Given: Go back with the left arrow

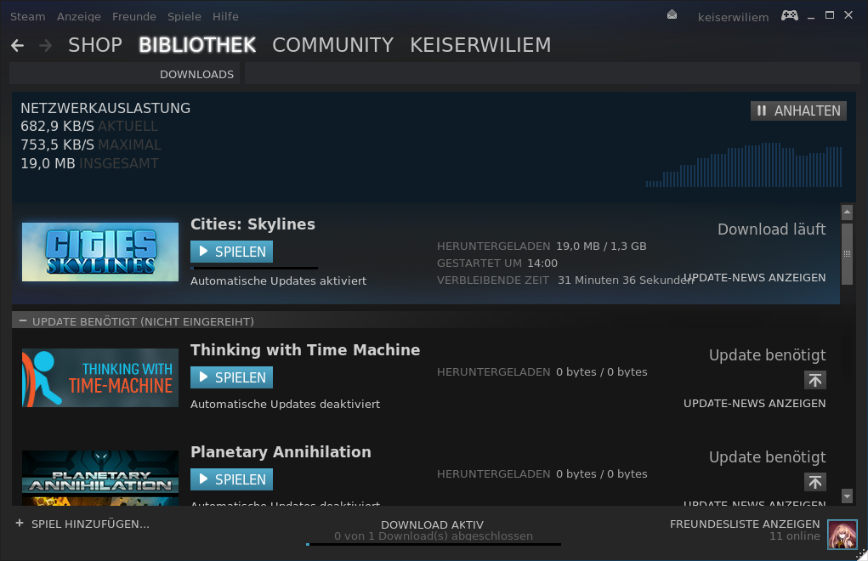Looking at the screenshot, I should 17,45.
